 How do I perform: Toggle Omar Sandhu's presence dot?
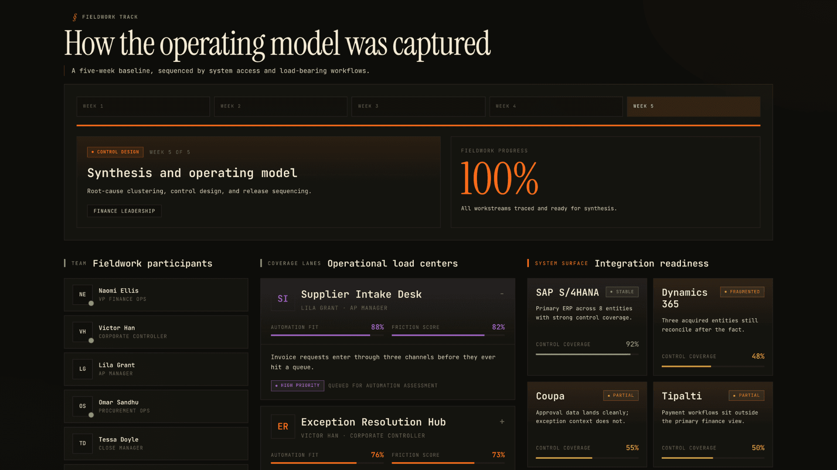(x=91, y=415)
